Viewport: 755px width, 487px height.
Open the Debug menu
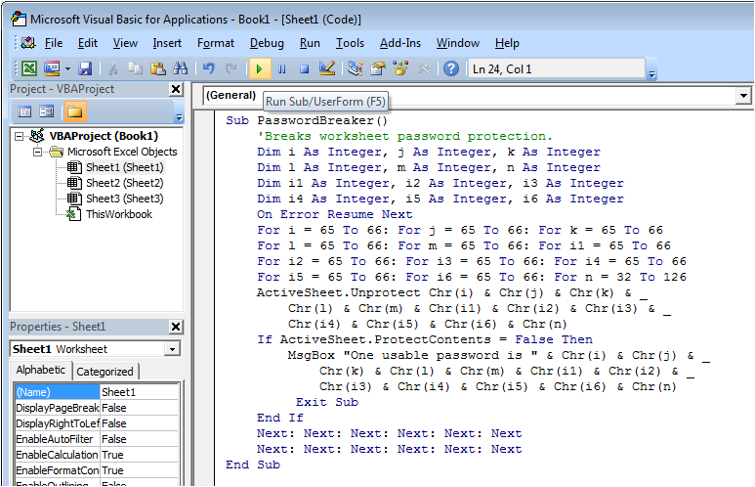267,43
